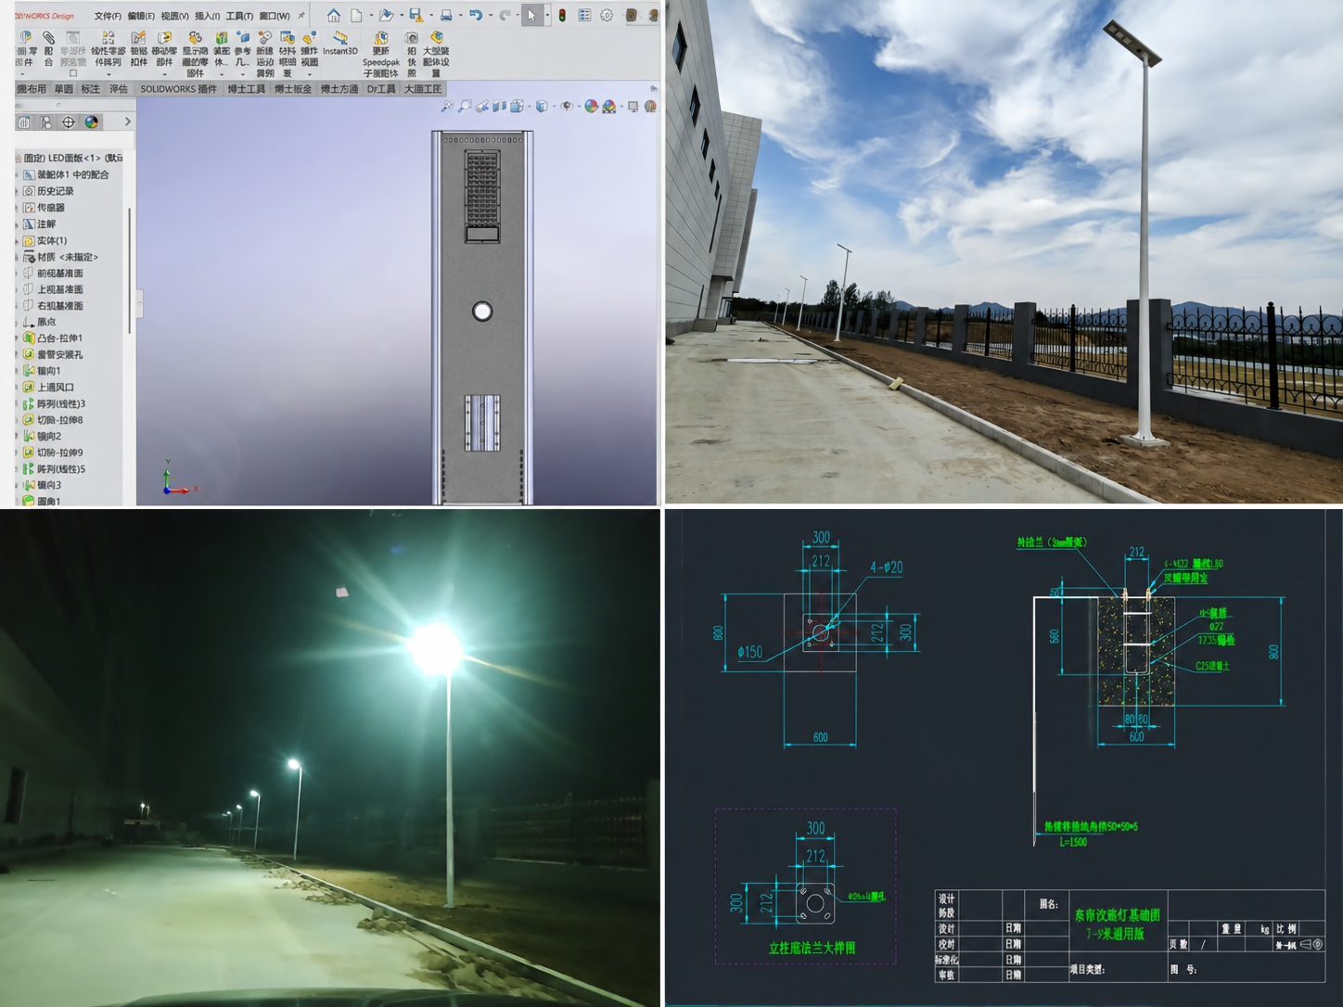Open the daytime solar street lamp photo
This screenshot has width=1343, height=1007.
[x=1004, y=251]
